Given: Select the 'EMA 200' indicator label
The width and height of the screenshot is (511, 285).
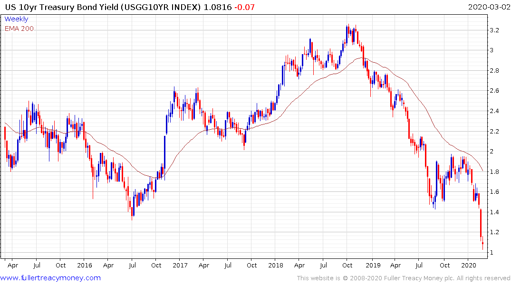Looking at the screenshot, I should pyautogui.click(x=19, y=28).
